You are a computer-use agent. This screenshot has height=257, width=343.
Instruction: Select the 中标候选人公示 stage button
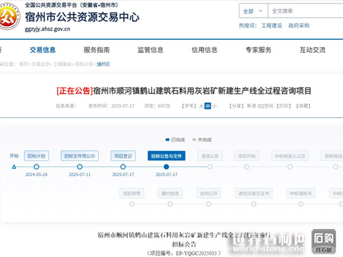click(x=290, y=156)
